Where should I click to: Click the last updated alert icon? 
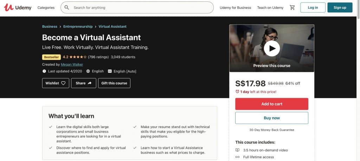pyautogui.click(x=44, y=71)
